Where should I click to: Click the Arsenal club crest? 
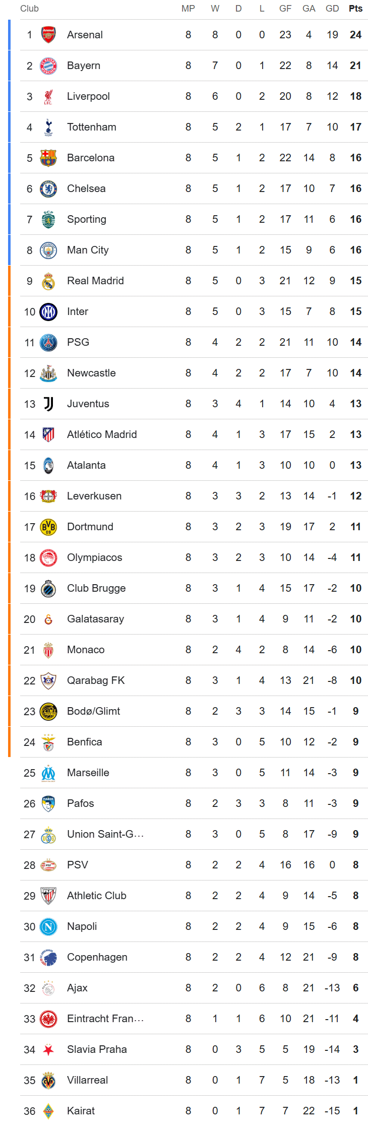click(48, 35)
